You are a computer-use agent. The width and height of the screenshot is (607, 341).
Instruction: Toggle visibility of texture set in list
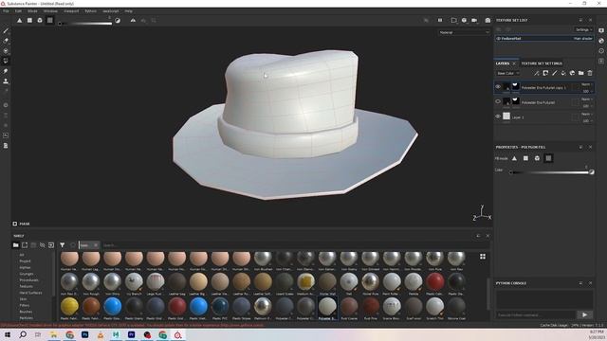click(499, 38)
